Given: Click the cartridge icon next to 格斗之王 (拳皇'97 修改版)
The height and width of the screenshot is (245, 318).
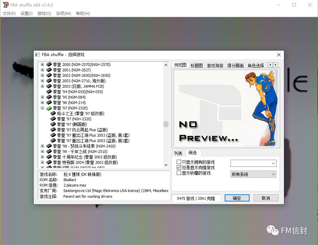Looking at the screenshot, I should pyautogui.click(x=53, y=113).
